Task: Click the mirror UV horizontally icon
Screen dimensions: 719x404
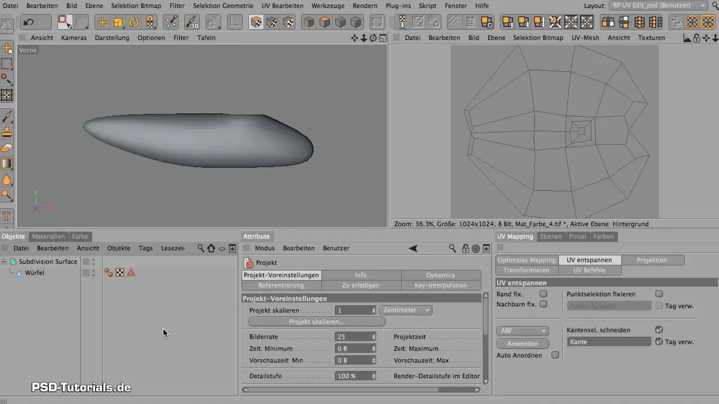Action: [x=608, y=22]
